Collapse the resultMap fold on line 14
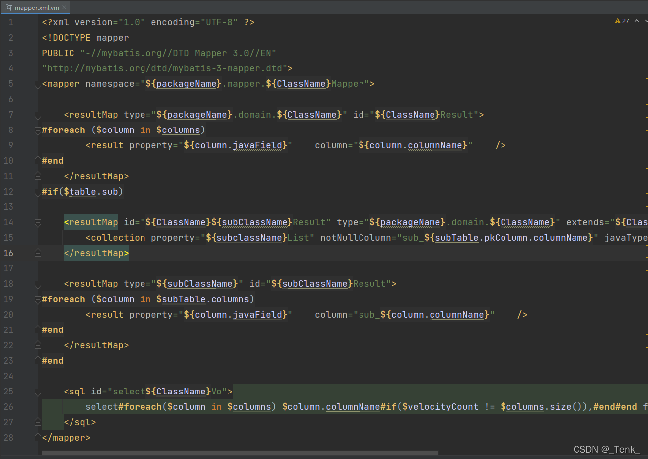Screen dimensions: 648x459 tap(38, 222)
